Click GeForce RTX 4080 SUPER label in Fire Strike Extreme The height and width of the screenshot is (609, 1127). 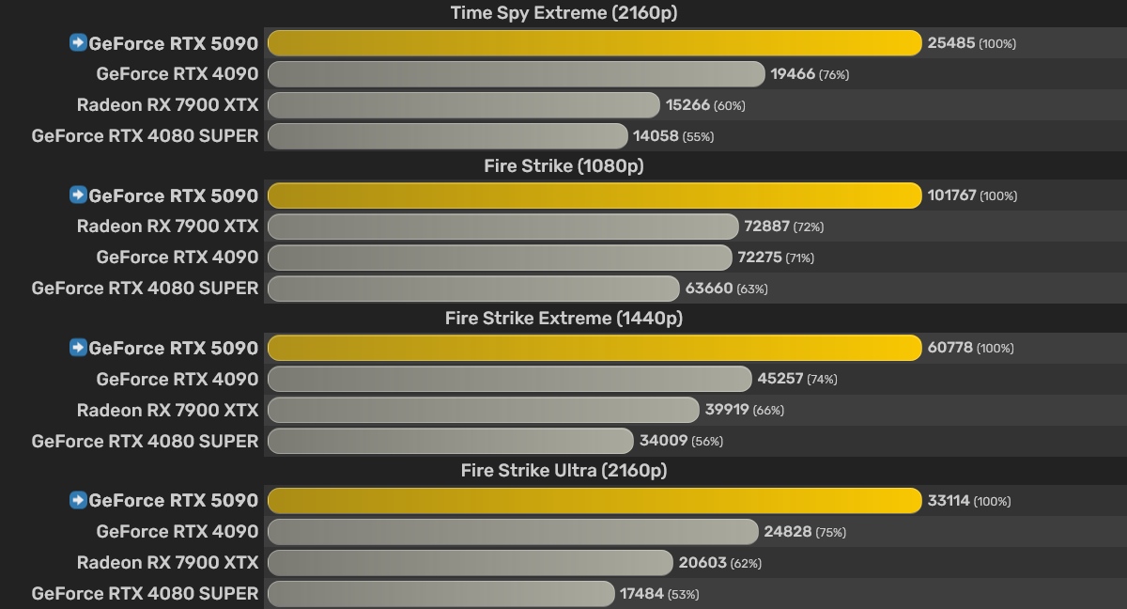tap(145, 441)
